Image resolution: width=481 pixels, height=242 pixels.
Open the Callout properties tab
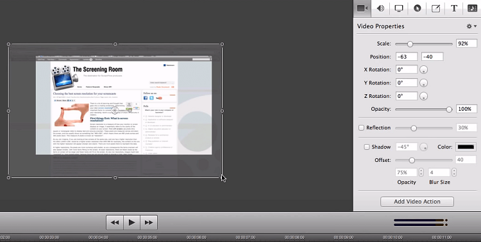418,8
